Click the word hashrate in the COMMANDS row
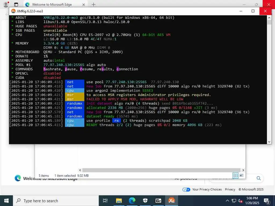275x206 pixels. tap(52, 69)
